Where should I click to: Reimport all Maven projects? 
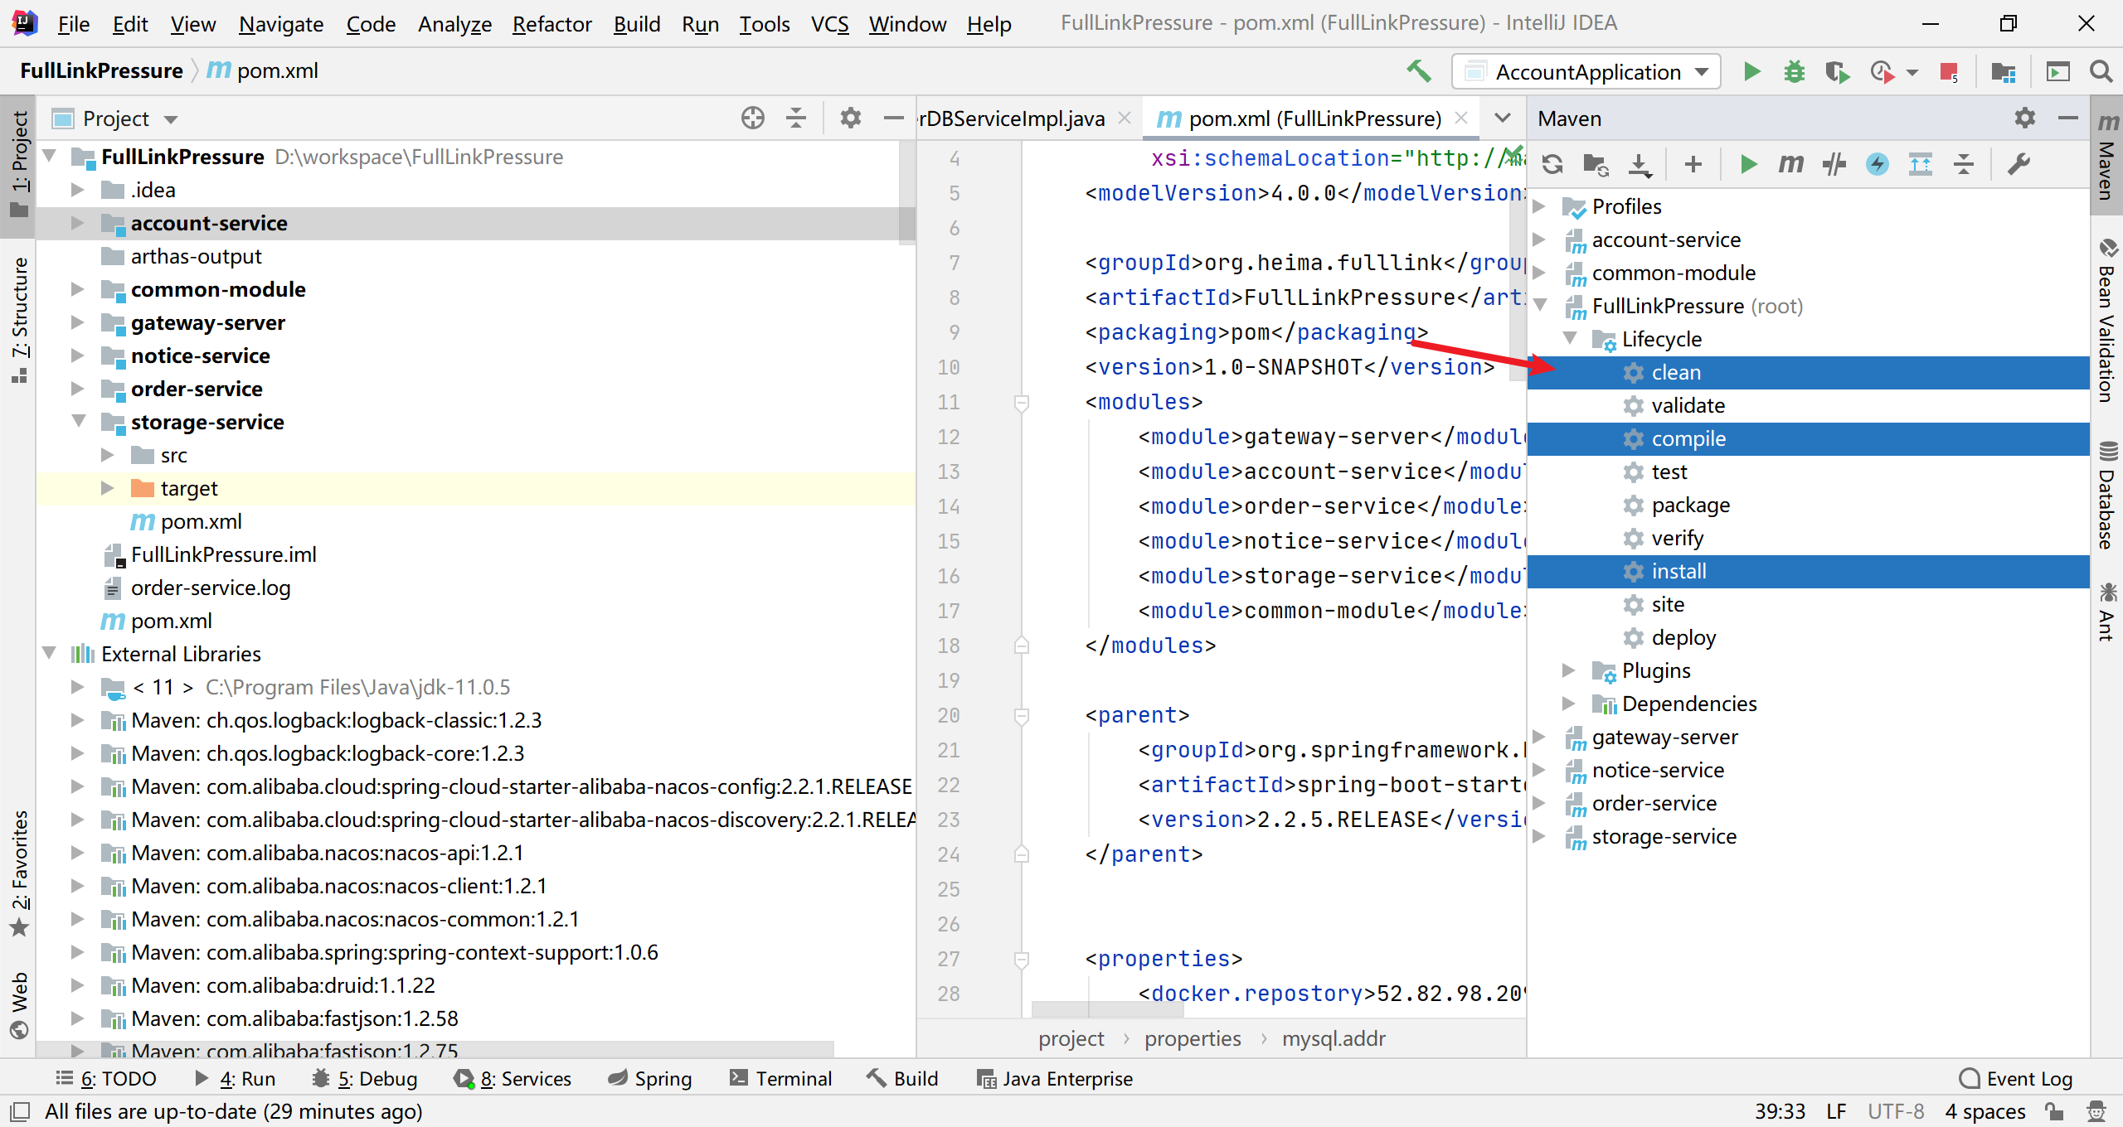point(1552,164)
